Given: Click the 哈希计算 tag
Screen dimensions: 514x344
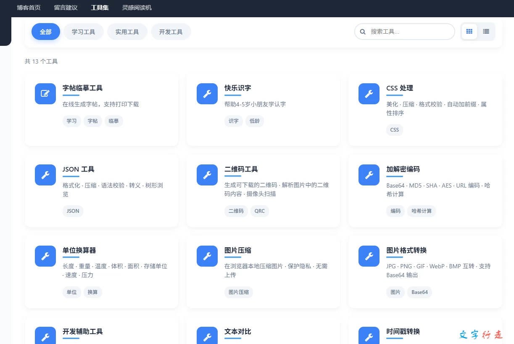Looking at the screenshot, I should (x=422, y=211).
